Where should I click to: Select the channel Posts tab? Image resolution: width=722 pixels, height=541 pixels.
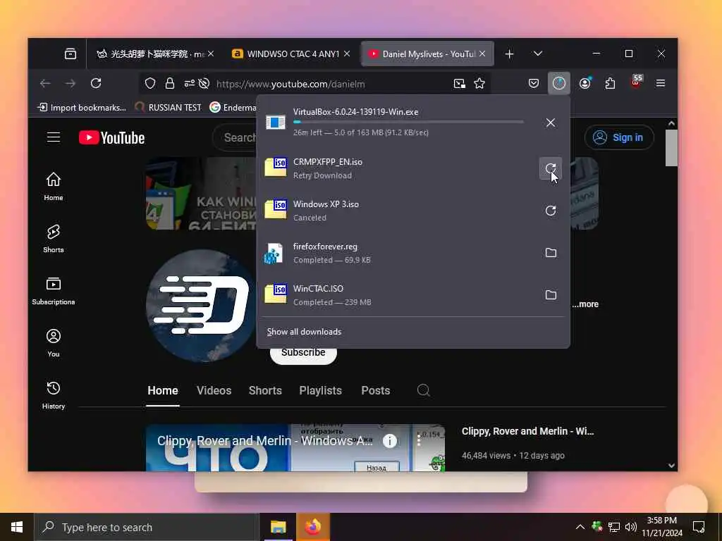[376, 390]
